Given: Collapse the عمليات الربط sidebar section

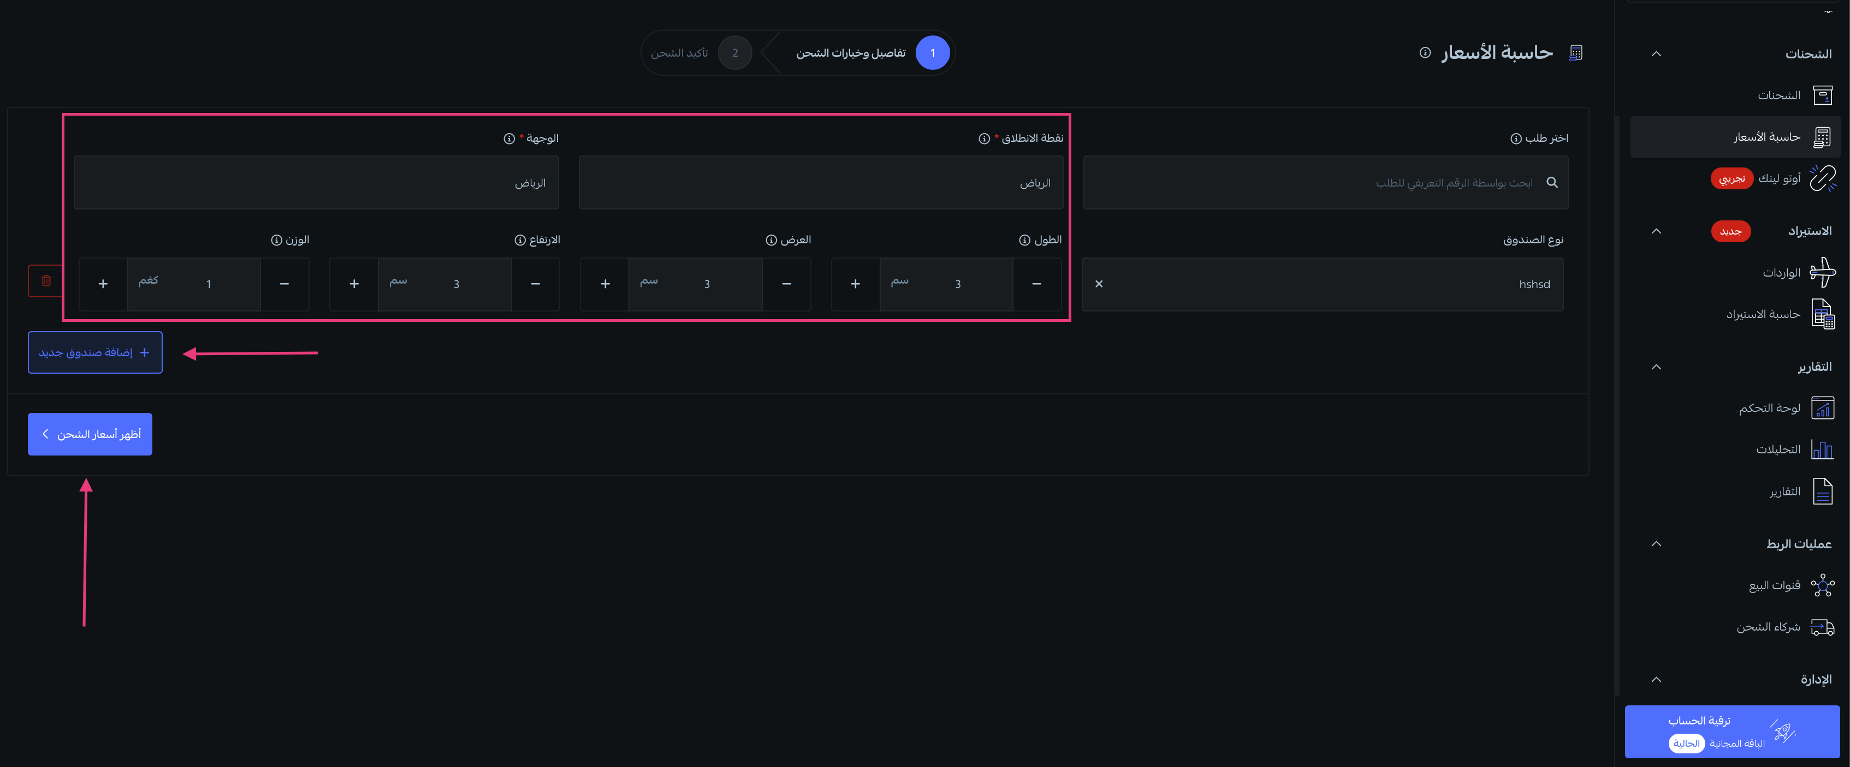Looking at the screenshot, I should (1656, 544).
